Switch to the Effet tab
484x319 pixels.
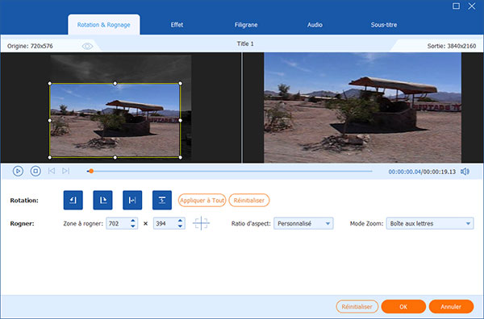tap(177, 25)
